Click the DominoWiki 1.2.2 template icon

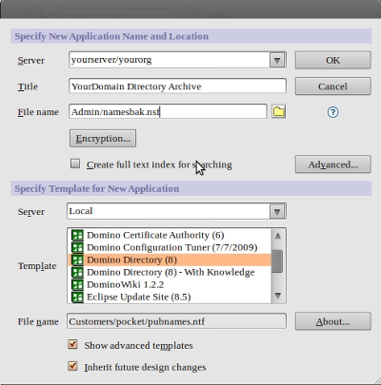click(77, 284)
